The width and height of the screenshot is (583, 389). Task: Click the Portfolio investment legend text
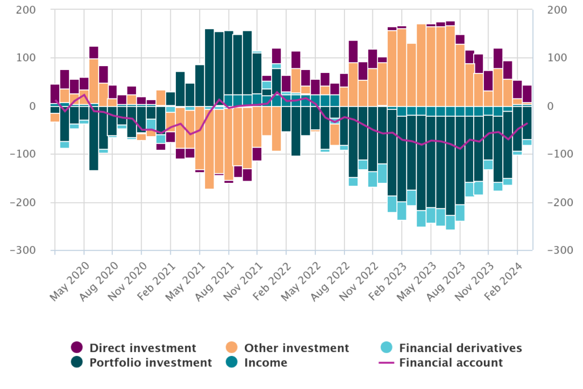[x=150, y=362]
